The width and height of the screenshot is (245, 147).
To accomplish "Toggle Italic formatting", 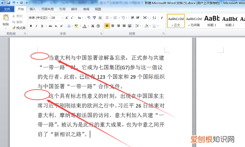I will pyautogui.click(x=36, y=26).
